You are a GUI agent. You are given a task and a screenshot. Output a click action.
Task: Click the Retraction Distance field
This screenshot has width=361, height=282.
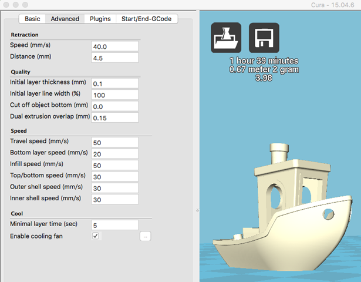pyautogui.click(x=114, y=58)
